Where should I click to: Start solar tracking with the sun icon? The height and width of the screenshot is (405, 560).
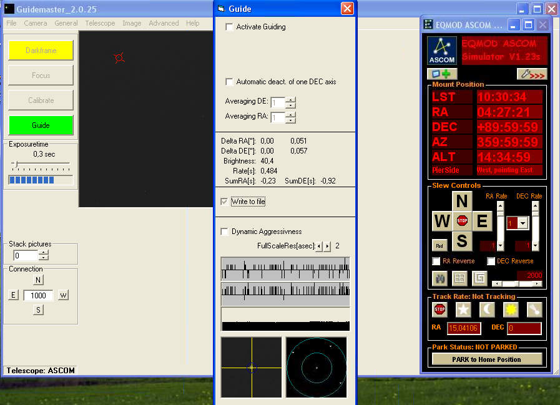pos(511,310)
